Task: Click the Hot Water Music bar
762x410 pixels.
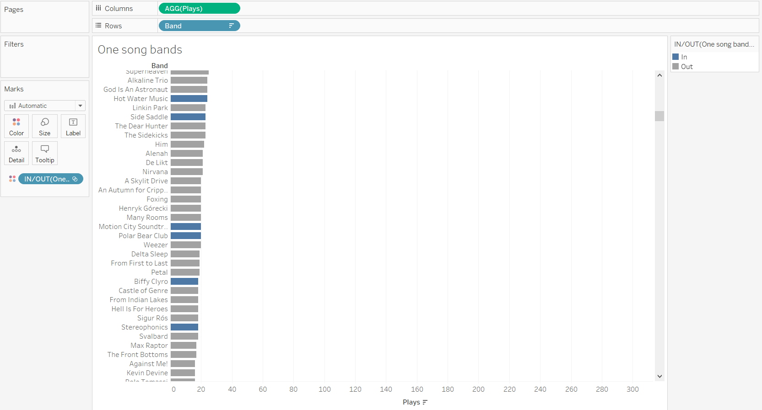Action: [189, 99]
